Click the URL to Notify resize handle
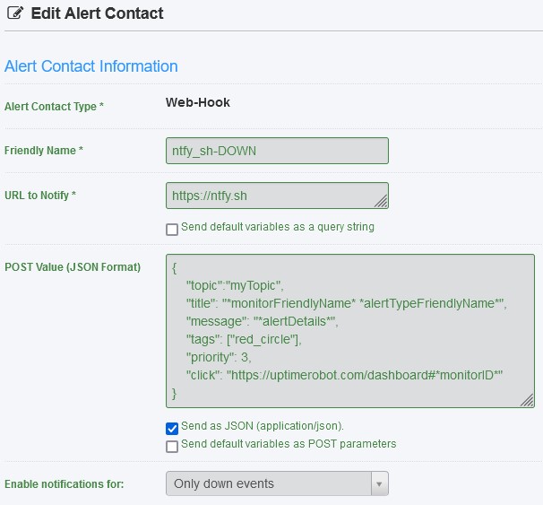 (x=382, y=202)
